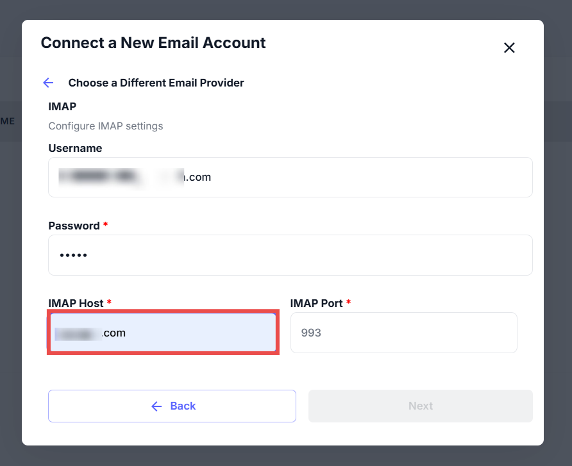The width and height of the screenshot is (572, 466).
Task: Focus the Username input field
Action: 290,177
